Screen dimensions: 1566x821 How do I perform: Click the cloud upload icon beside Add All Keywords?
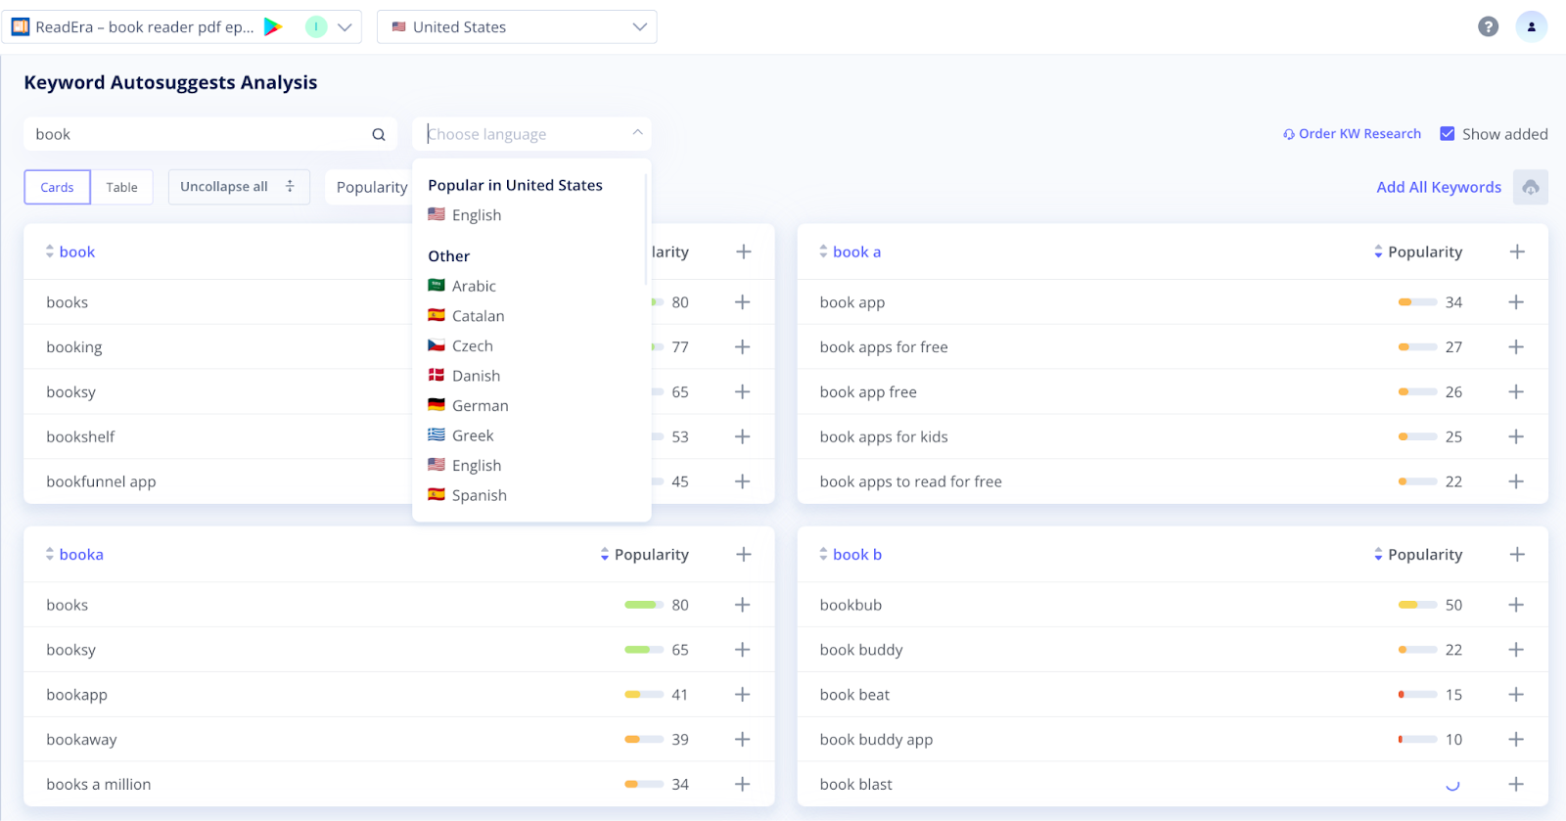coord(1530,187)
